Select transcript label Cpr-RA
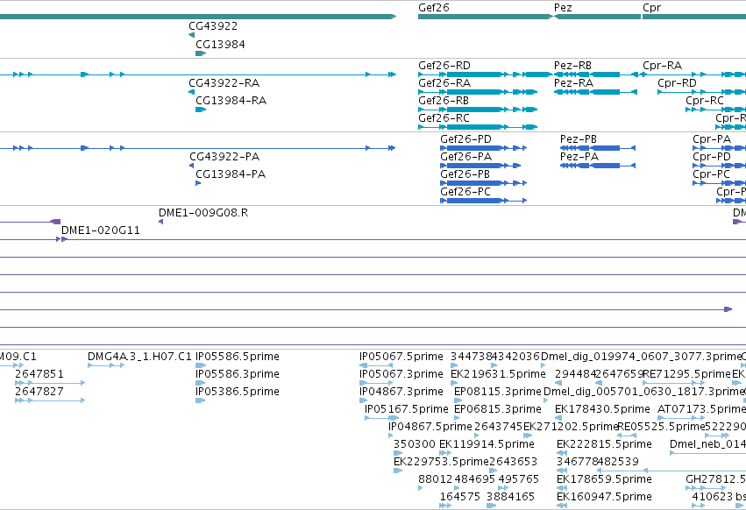The width and height of the screenshot is (746, 510). click(x=662, y=66)
